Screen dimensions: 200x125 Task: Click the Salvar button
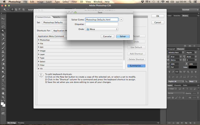pos(123,36)
